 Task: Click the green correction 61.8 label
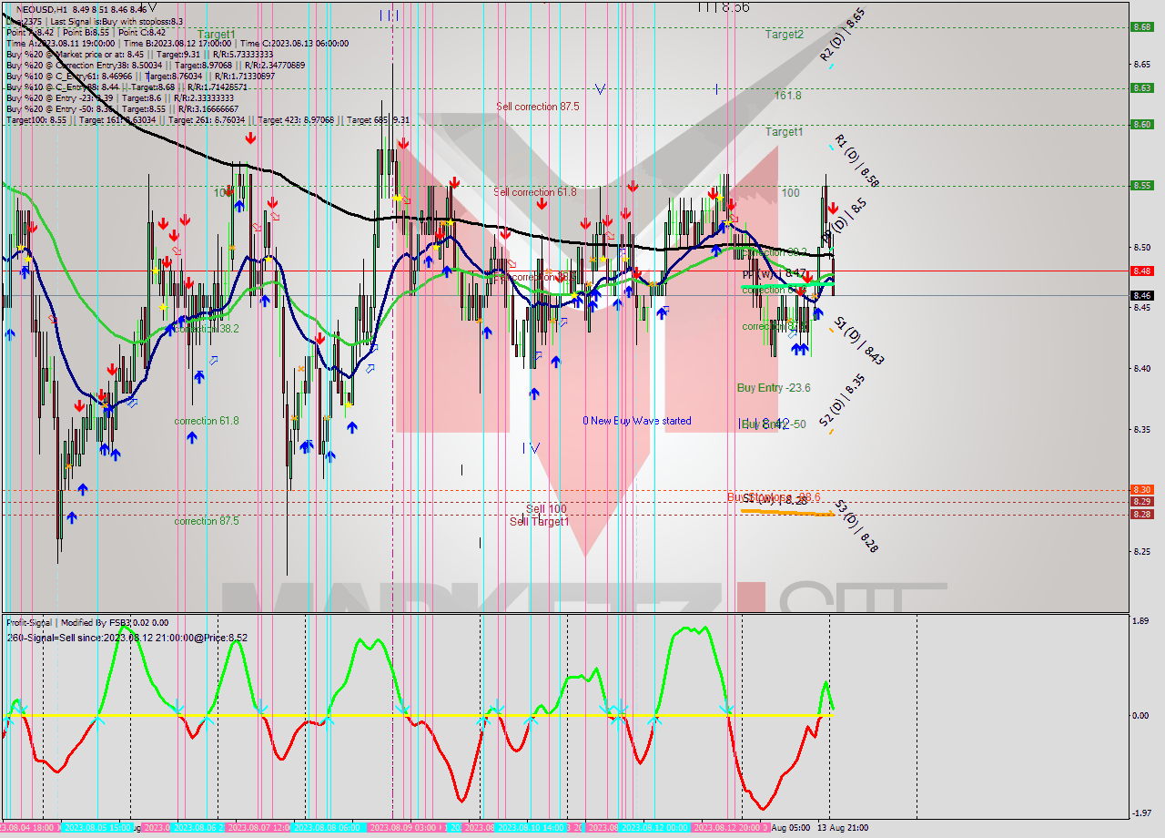(207, 421)
